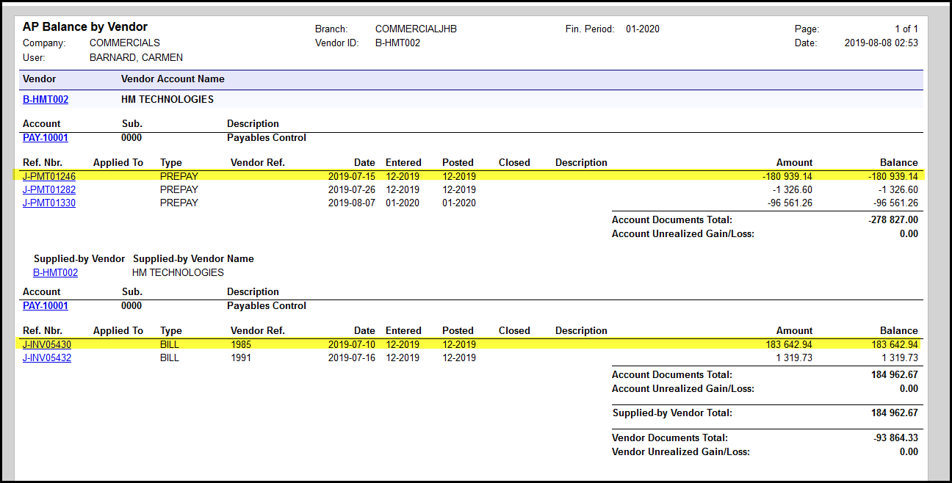Image resolution: width=952 pixels, height=483 pixels.
Task: Open the first PAY-10001 account link
Action: 45,137
